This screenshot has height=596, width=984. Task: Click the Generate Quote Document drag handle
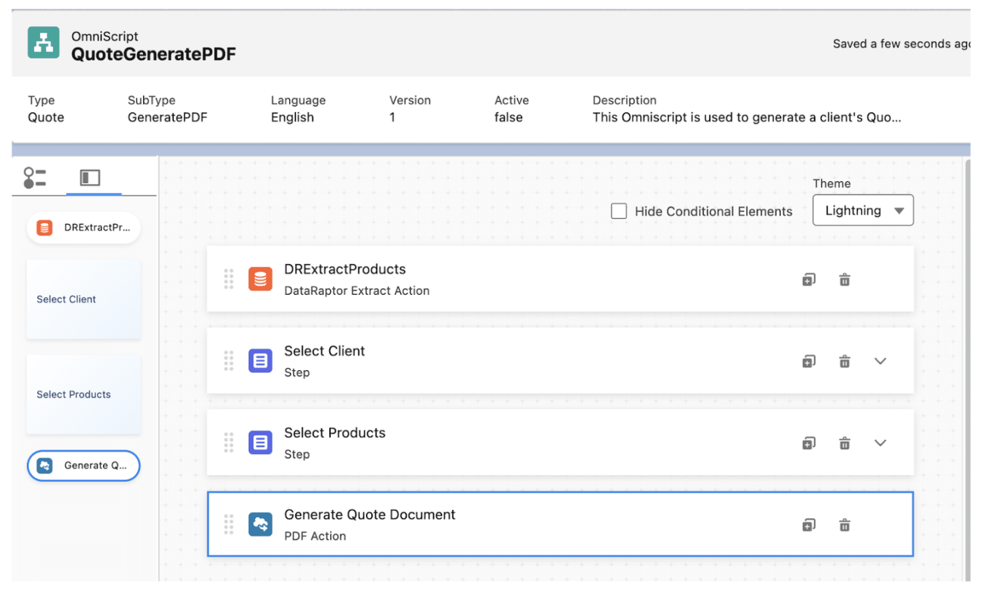coord(228,524)
